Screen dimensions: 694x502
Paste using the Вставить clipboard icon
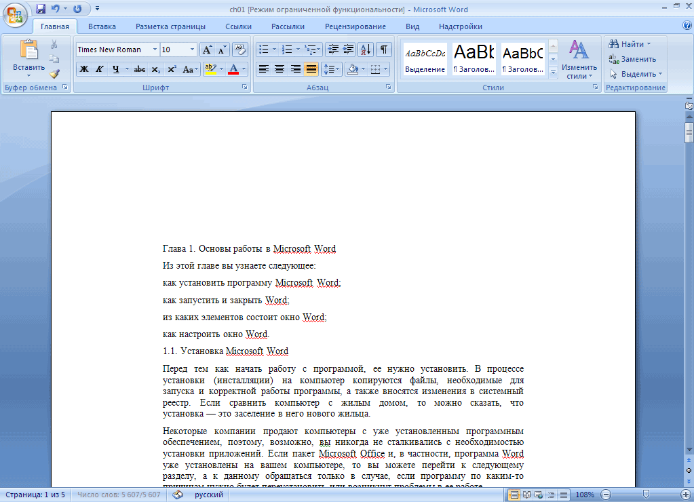tap(28, 50)
